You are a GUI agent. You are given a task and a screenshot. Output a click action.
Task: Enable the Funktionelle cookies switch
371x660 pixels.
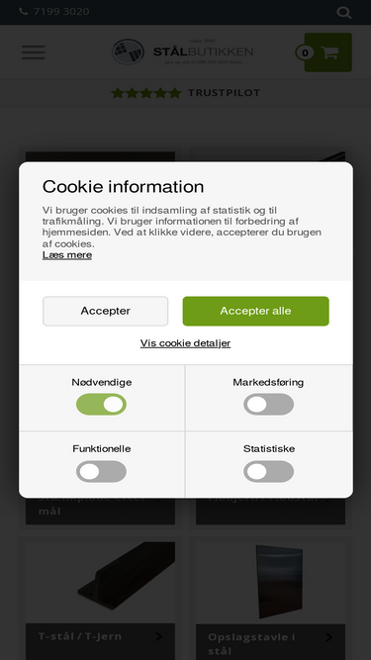101,471
